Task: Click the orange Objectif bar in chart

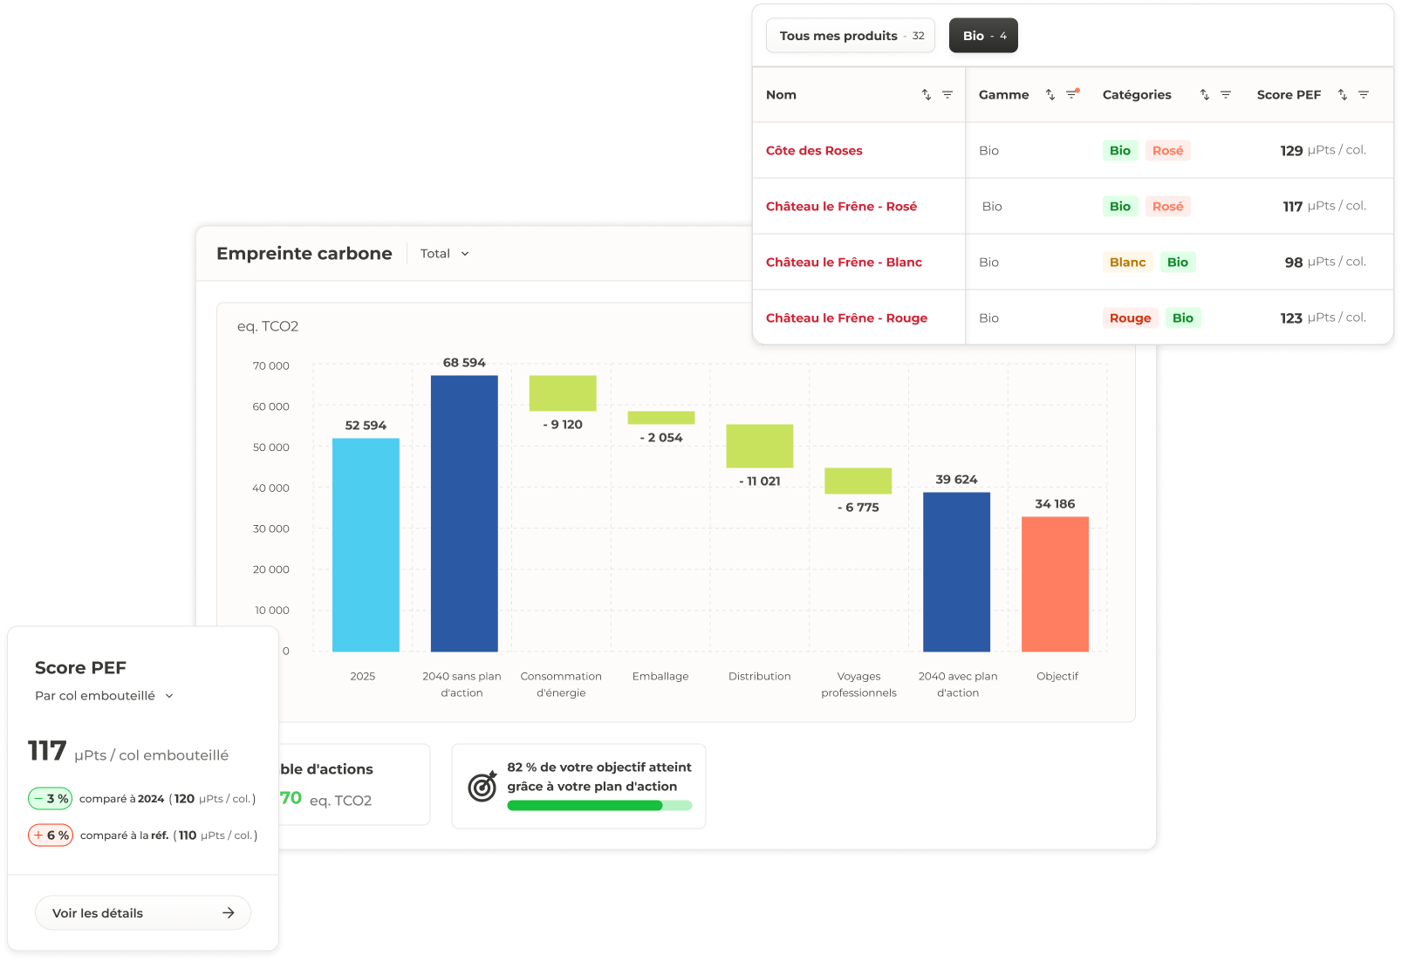Action: [1055, 583]
